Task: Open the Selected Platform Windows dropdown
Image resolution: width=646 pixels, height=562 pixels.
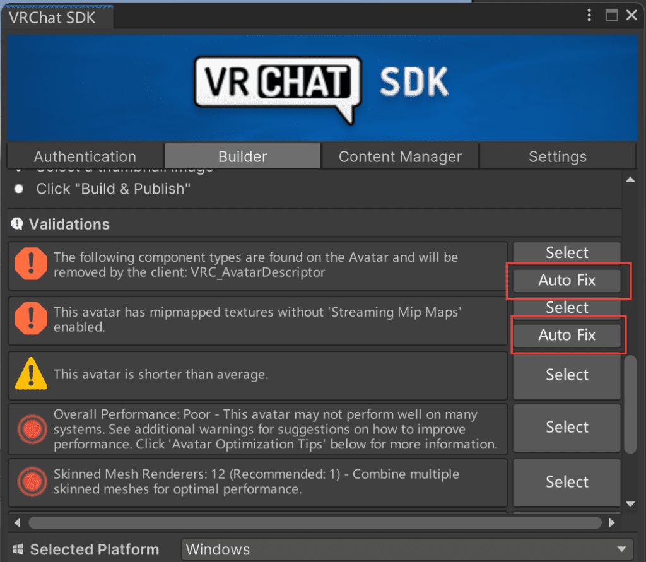Action: point(406,549)
